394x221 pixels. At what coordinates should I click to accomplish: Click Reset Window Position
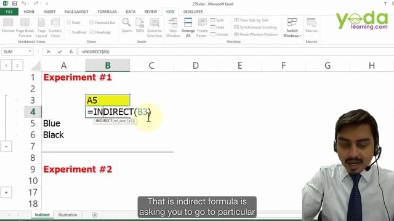[x=256, y=34]
